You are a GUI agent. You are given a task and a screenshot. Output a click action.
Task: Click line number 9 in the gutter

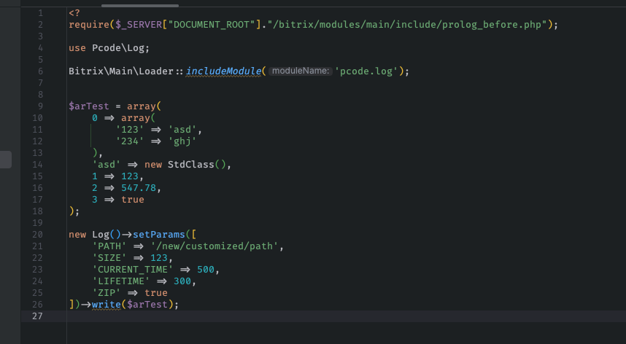[x=39, y=106]
